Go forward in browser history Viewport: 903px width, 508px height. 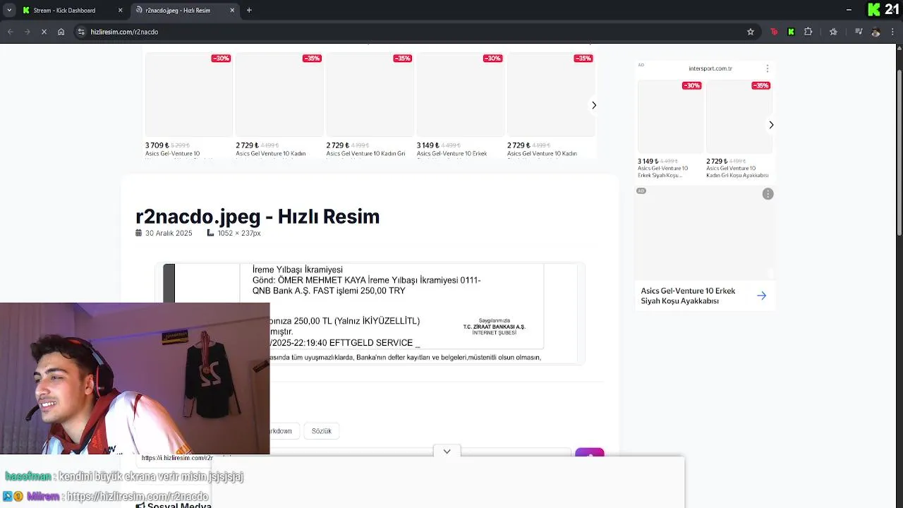click(27, 32)
